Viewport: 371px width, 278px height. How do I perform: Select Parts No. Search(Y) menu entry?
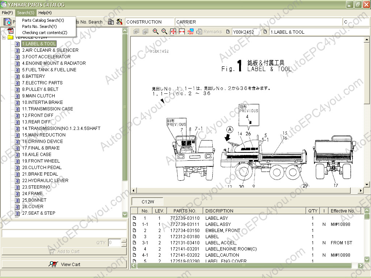click(39, 26)
